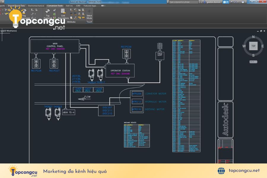Screen dimensions: 267x178
Task: Click the triangle connect icon near help
Action: coord(235,2)
